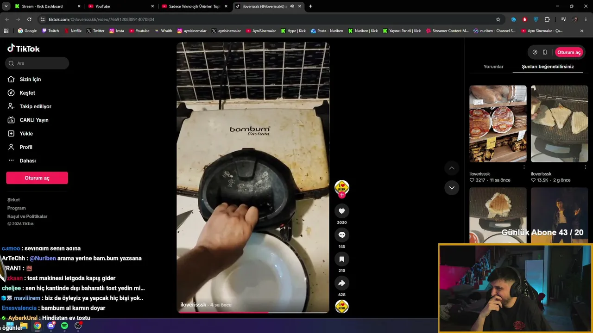The width and height of the screenshot is (593, 333).
Task: Reload the page in Chrome
Action: click(29, 19)
